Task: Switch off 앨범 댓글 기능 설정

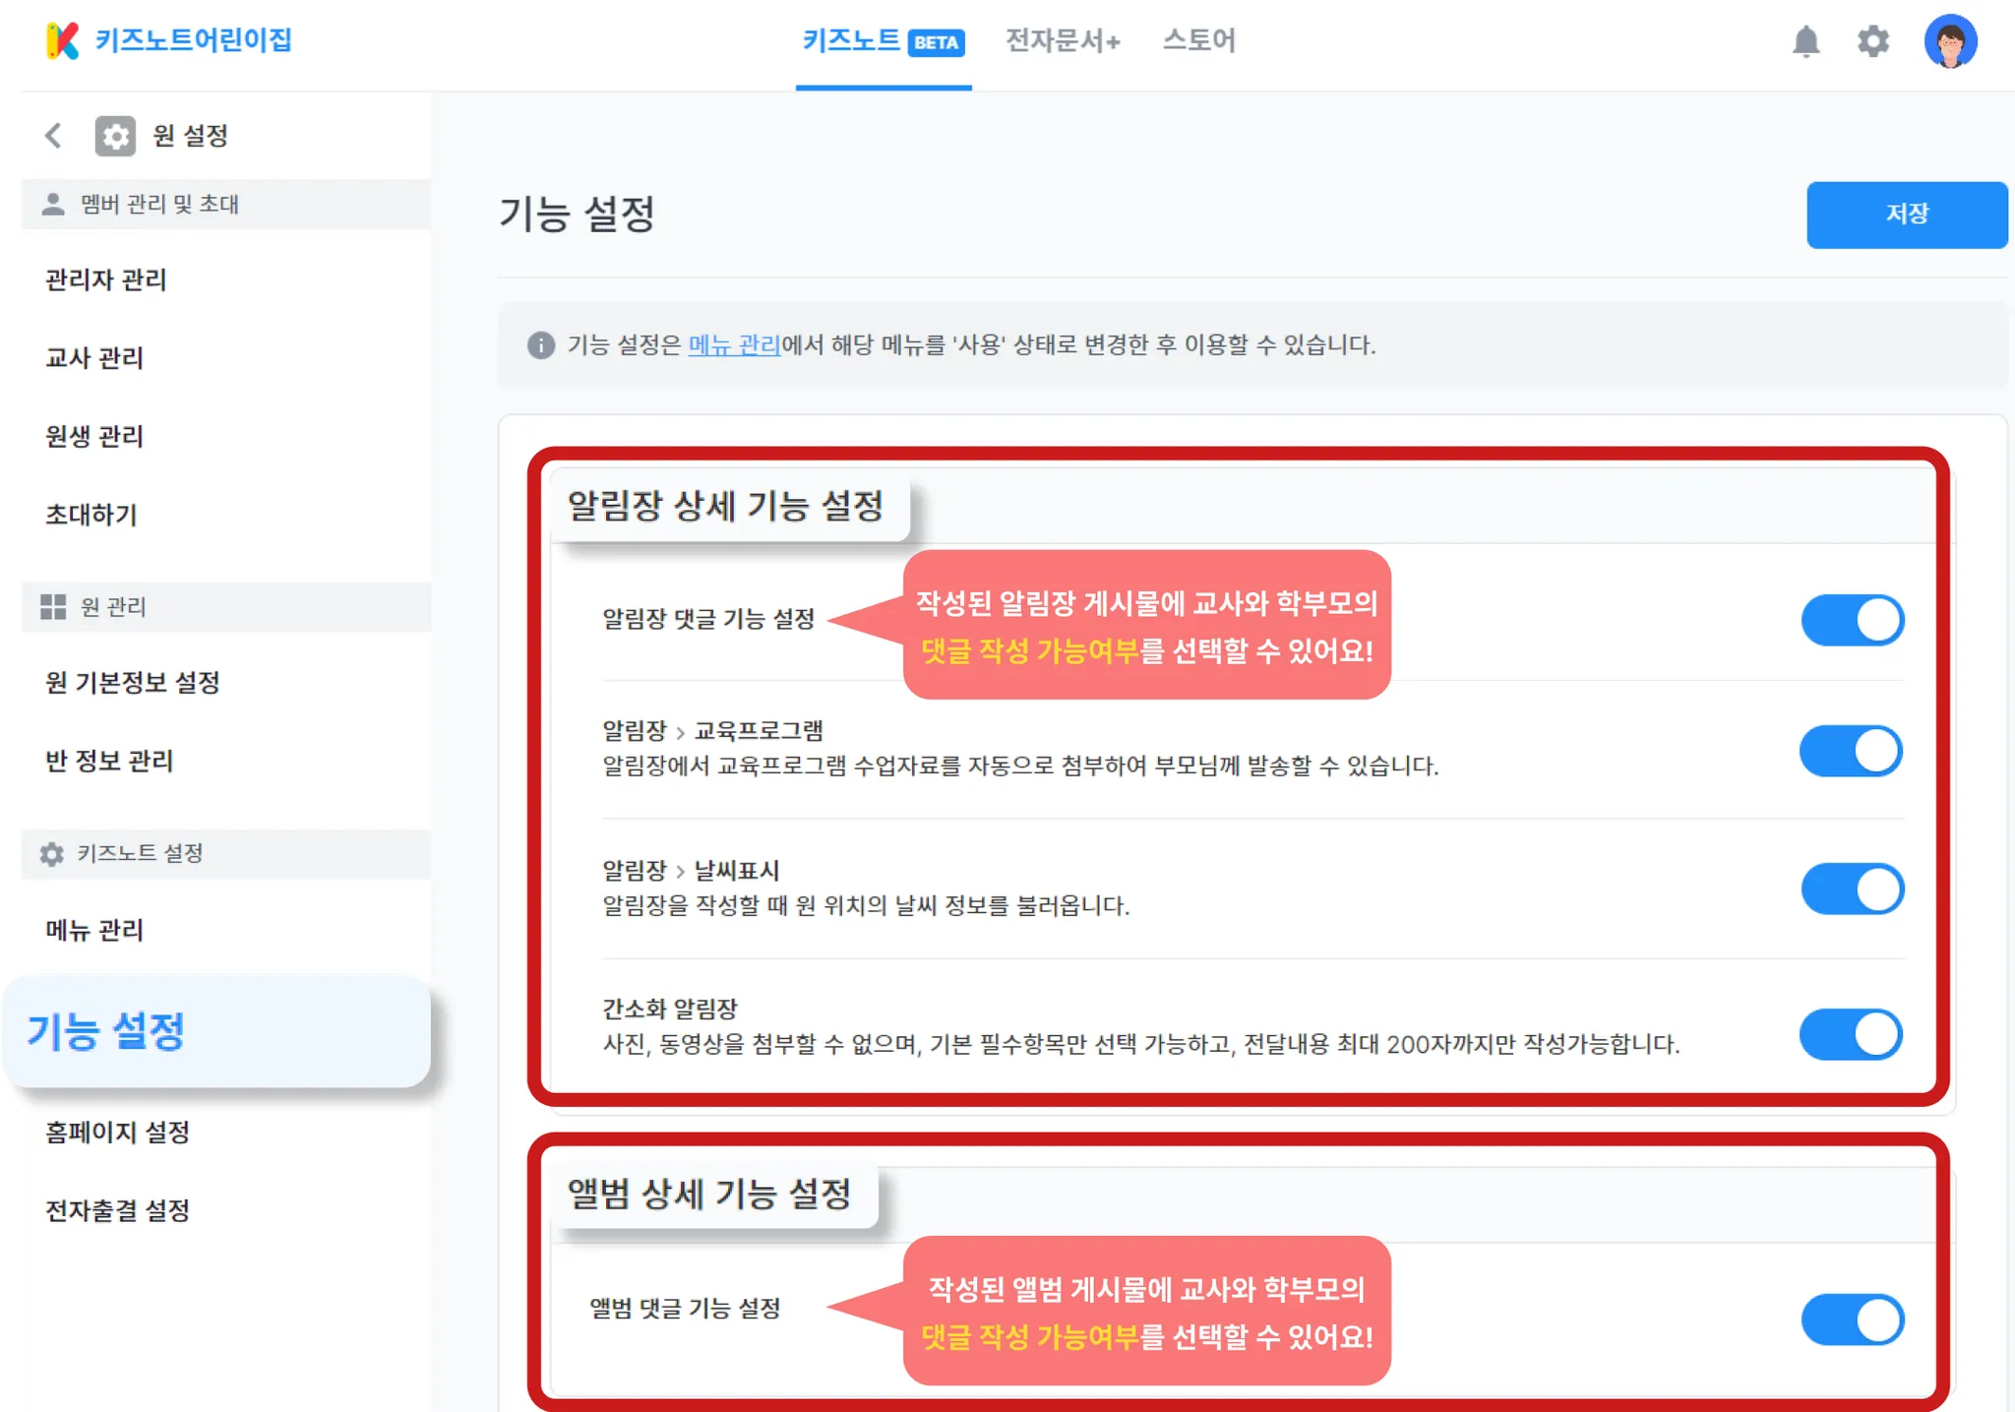Action: coord(1853,1320)
